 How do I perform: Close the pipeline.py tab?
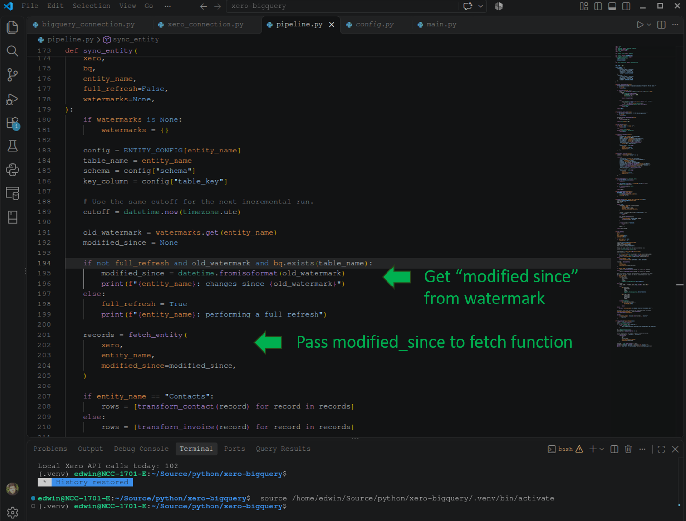tap(332, 25)
